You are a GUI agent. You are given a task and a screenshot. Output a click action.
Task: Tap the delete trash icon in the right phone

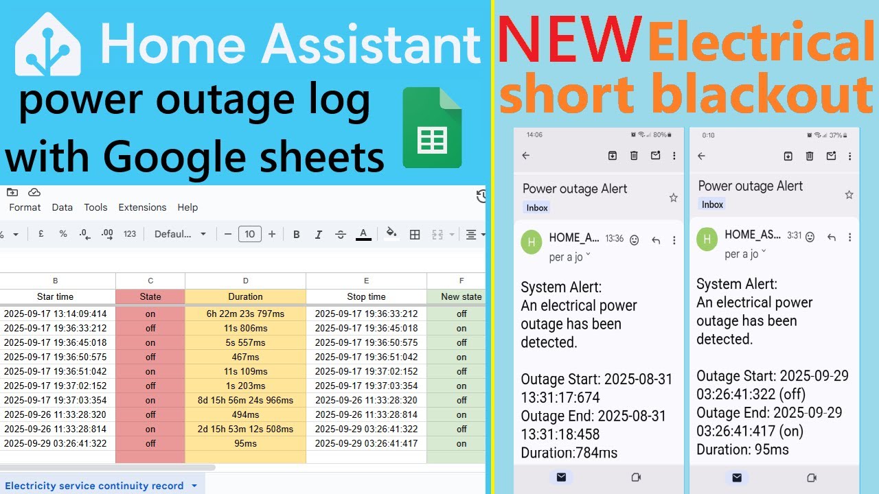[x=810, y=156]
